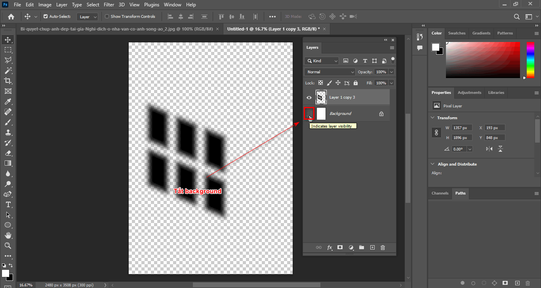Create a new layer

point(372,247)
